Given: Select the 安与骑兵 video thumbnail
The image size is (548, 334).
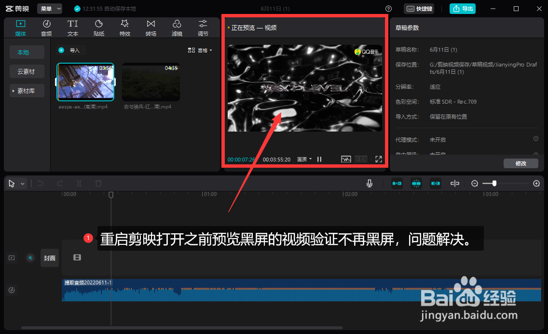Looking at the screenshot, I should (151, 82).
